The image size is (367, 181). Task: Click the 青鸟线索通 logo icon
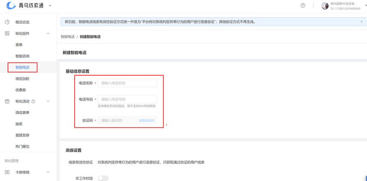tap(11, 6)
